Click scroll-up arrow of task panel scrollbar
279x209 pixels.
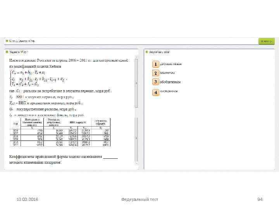pyautogui.click(x=136, y=57)
